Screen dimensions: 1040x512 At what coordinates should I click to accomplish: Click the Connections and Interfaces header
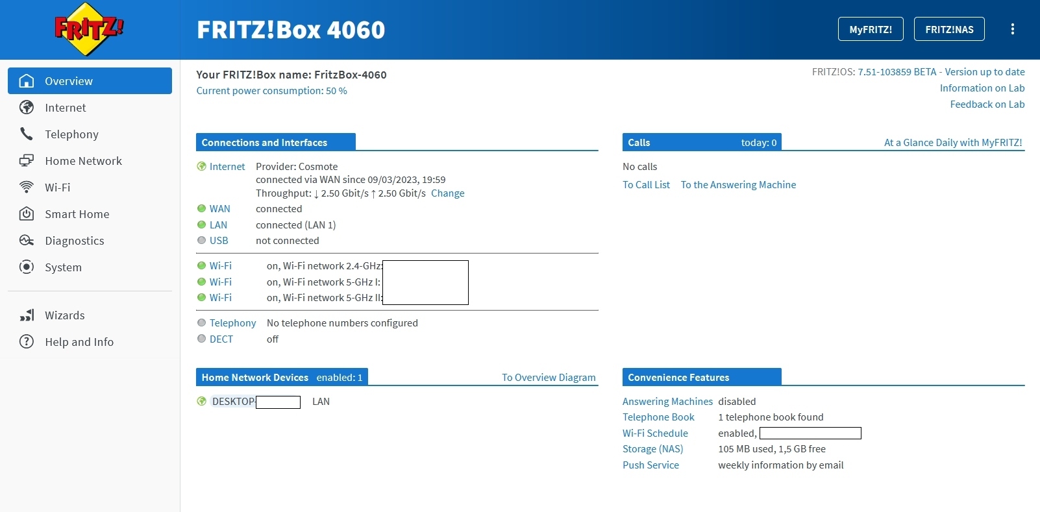tap(276, 142)
